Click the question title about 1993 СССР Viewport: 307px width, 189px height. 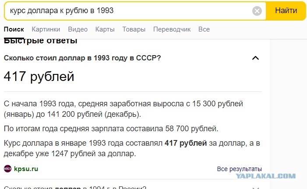pyautogui.click(x=82, y=58)
